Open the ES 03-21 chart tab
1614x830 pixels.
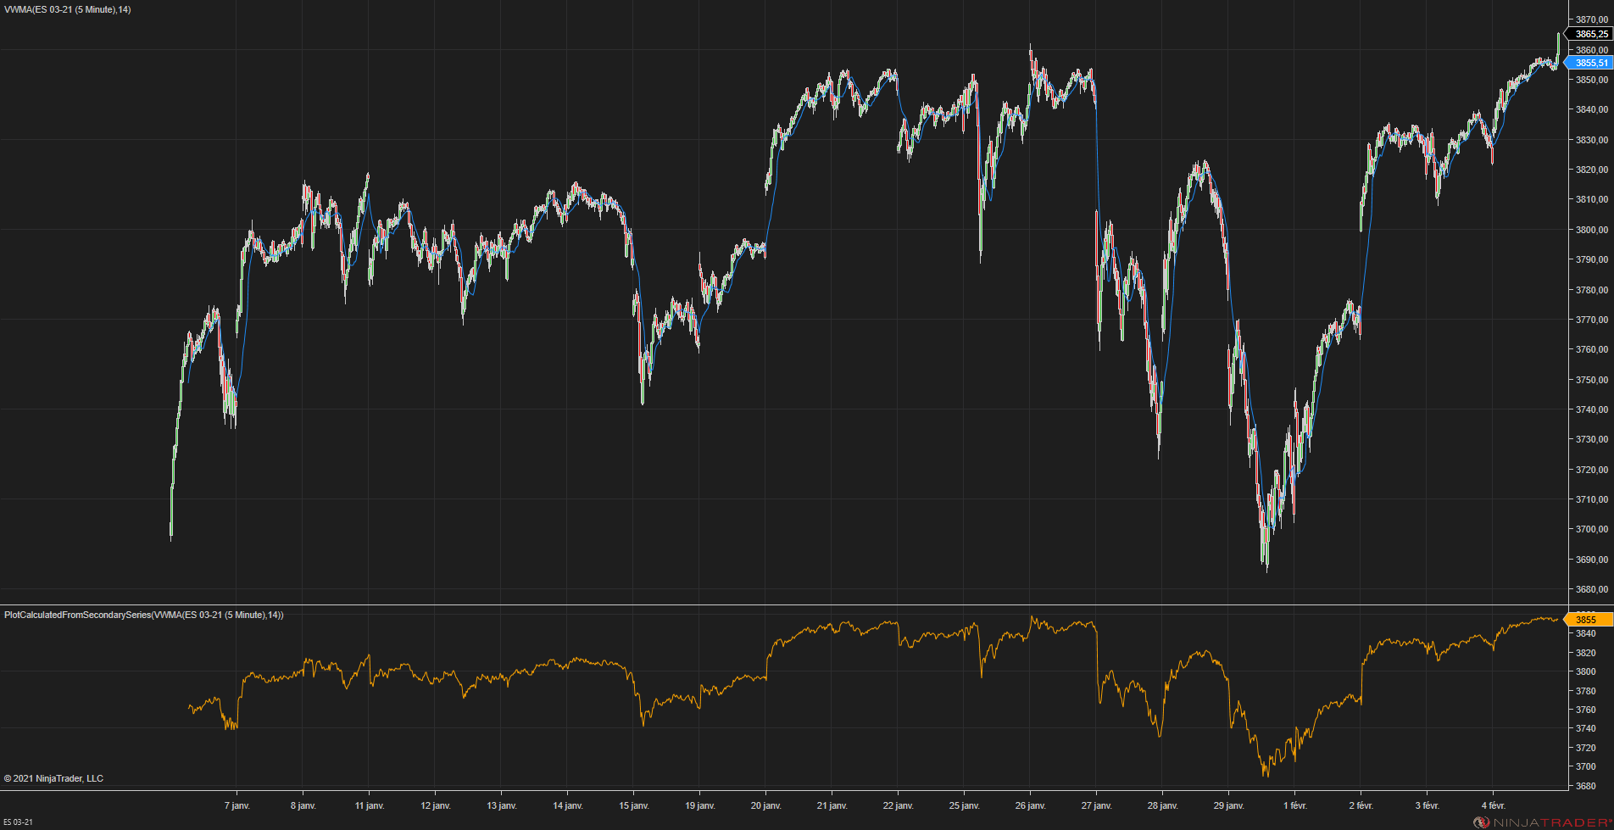18,822
